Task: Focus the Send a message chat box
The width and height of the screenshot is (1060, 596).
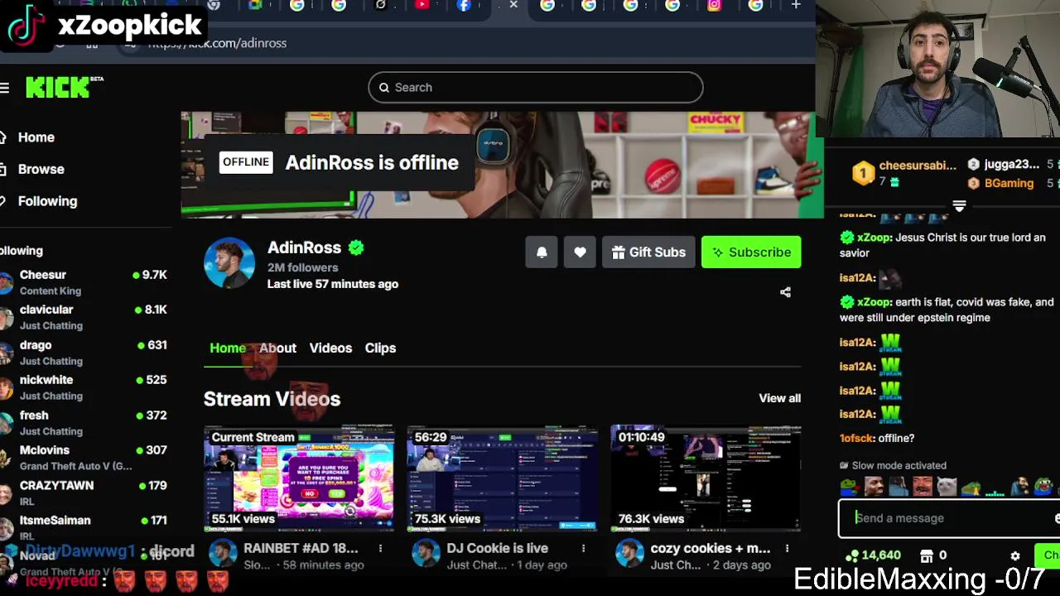Action: [x=950, y=518]
